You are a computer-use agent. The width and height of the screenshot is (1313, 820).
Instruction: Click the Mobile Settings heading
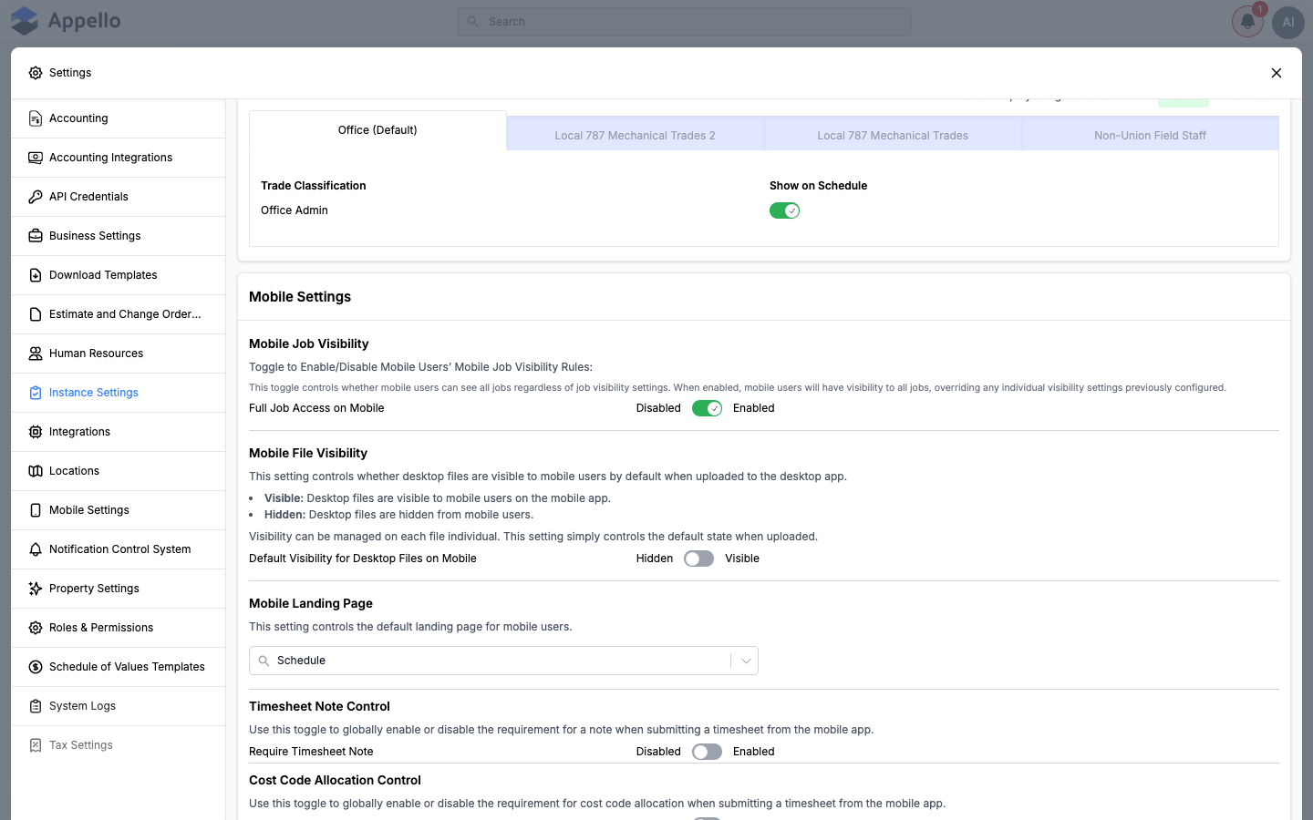coord(300,297)
